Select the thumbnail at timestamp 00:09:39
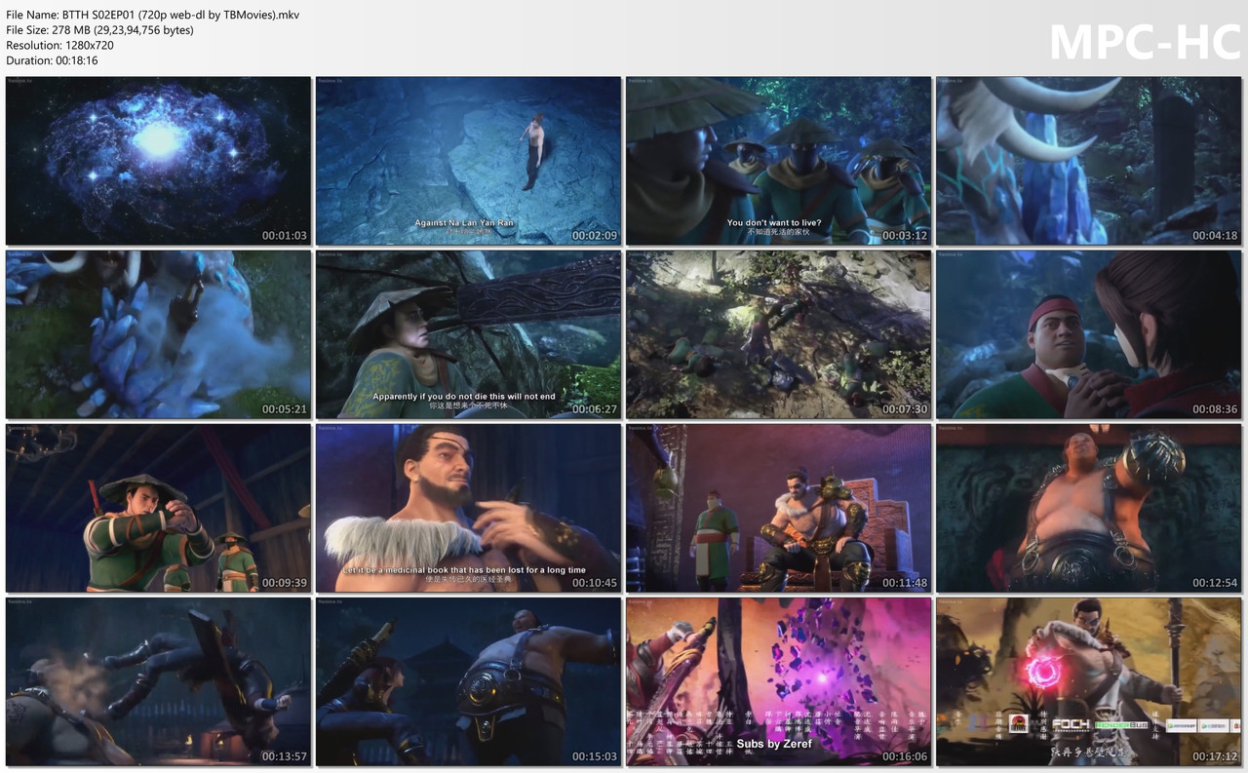 [x=158, y=508]
